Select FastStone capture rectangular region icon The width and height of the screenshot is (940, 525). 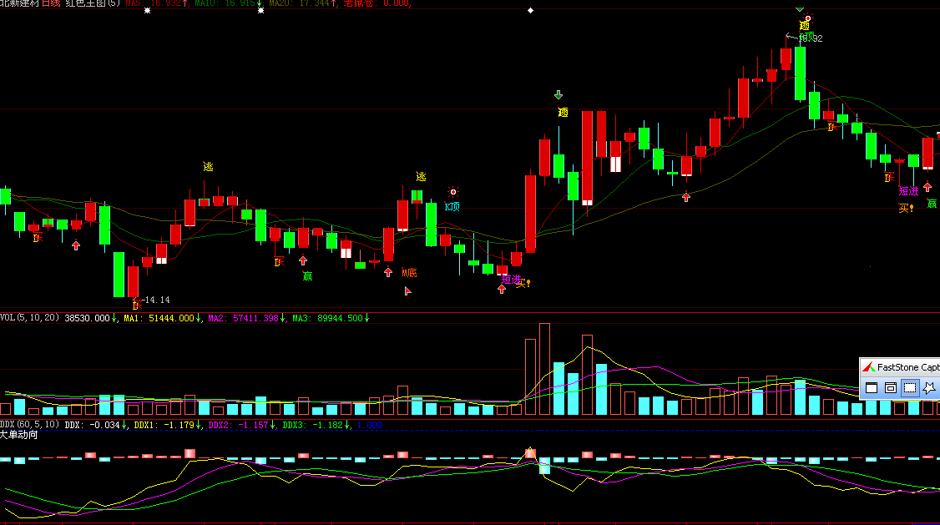tap(910, 388)
